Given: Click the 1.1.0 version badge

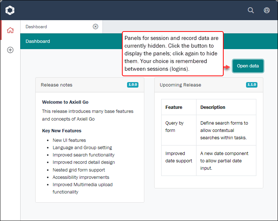Looking at the screenshot, I should (252, 85).
